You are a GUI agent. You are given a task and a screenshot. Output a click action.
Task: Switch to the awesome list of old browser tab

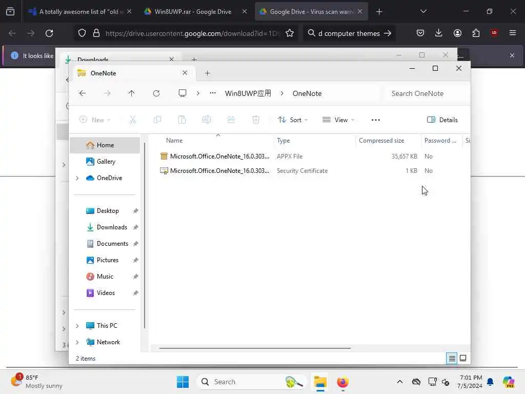[x=80, y=12]
